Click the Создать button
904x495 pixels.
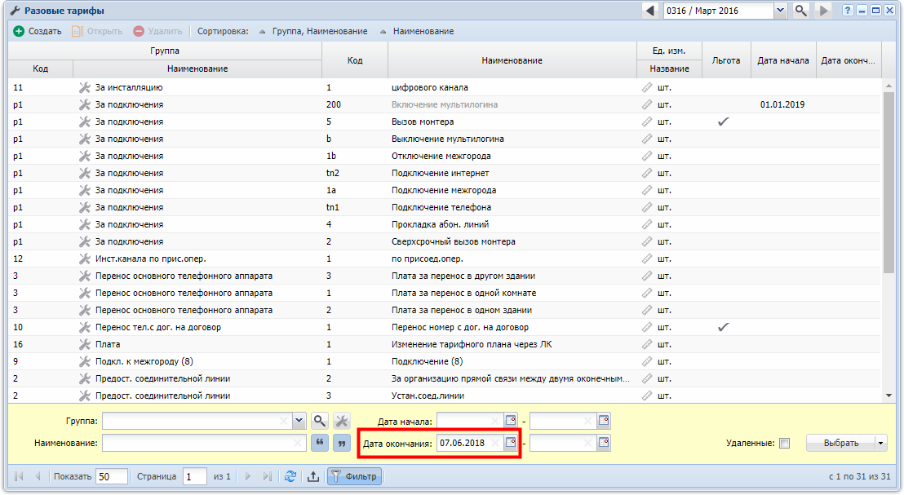pyautogui.click(x=38, y=31)
